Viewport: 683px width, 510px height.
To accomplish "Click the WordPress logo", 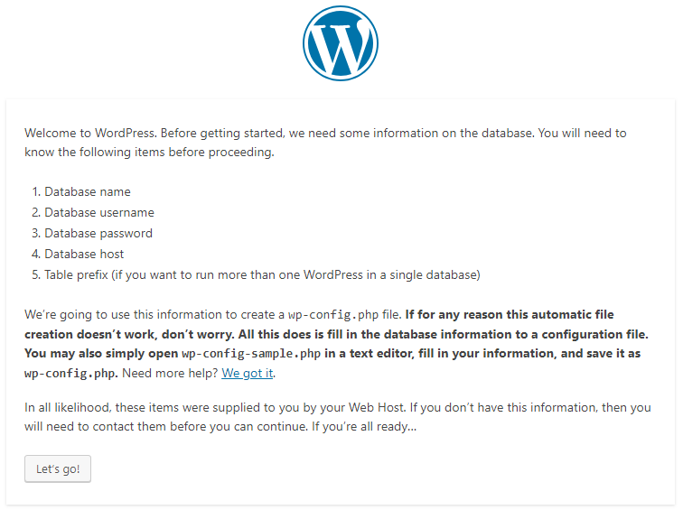I will click(341, 43).
